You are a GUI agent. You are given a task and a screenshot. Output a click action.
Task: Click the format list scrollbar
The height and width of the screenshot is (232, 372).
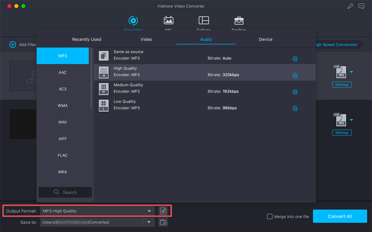point(91,78)
